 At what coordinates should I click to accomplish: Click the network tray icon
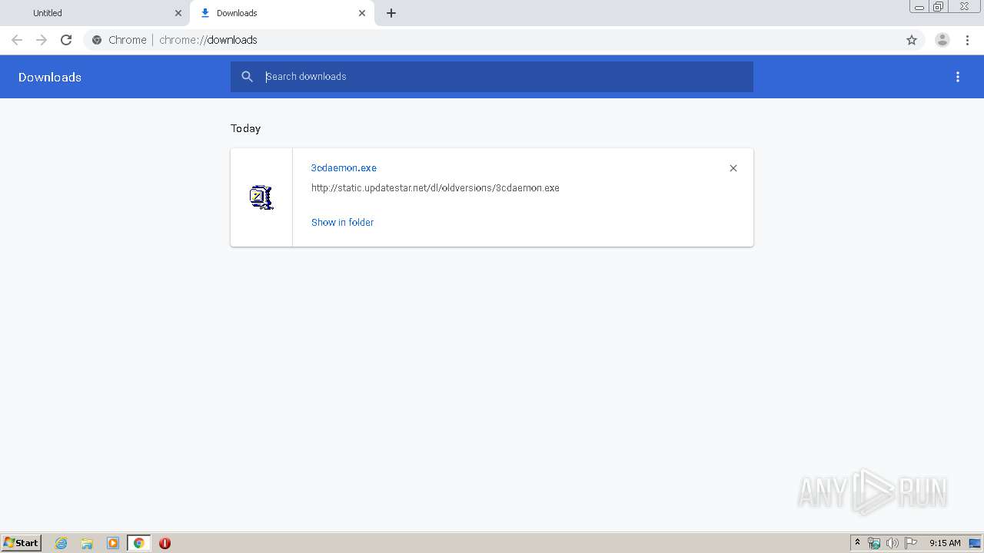pos(874,543)
